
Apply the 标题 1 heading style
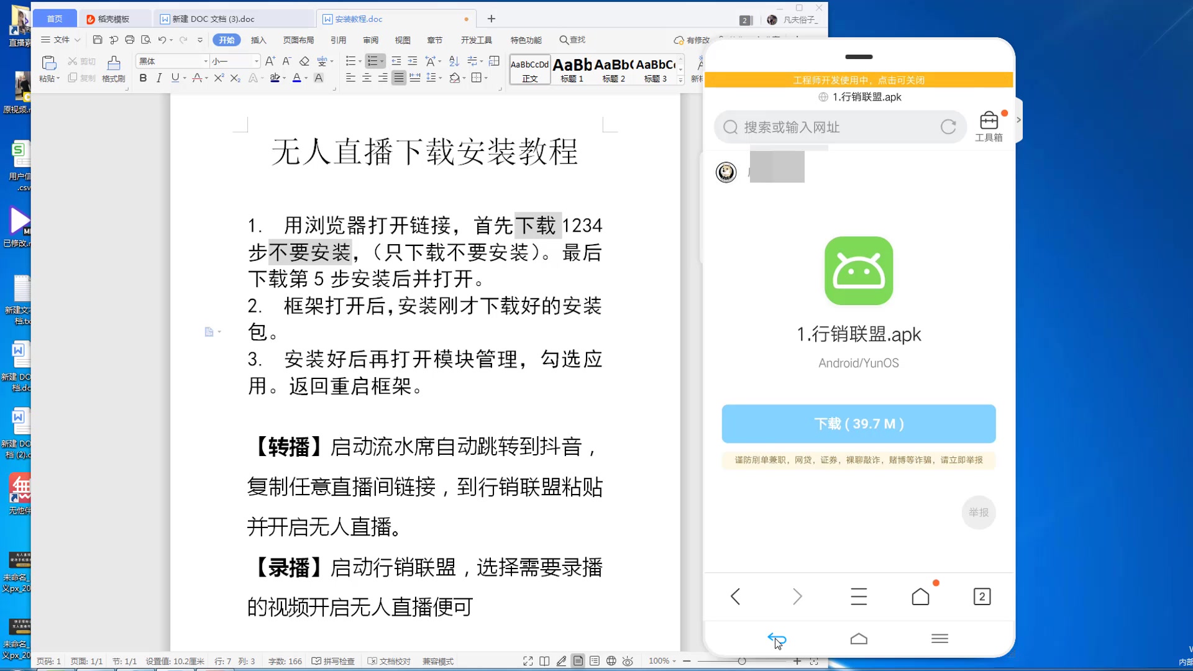572,70
